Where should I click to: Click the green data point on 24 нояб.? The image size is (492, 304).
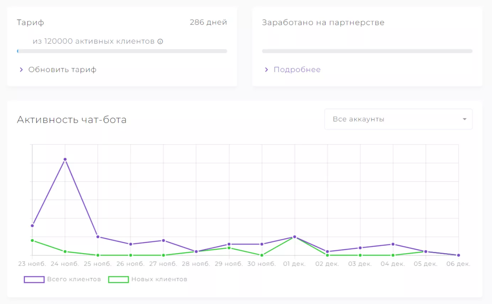65,251
